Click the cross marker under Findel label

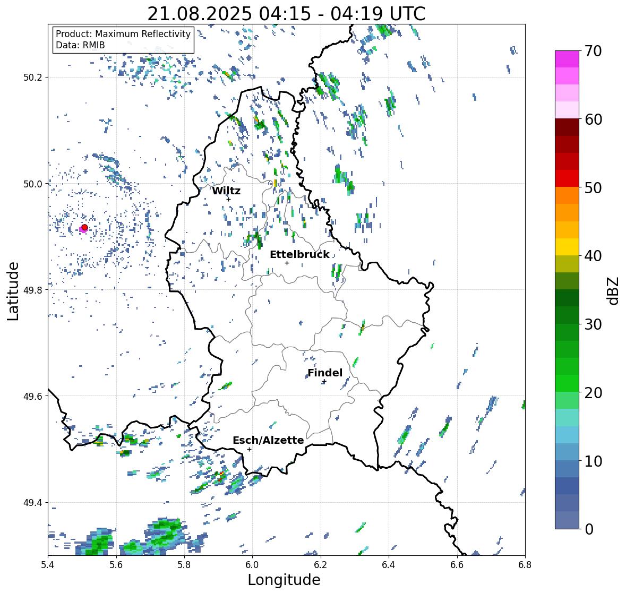324,382
